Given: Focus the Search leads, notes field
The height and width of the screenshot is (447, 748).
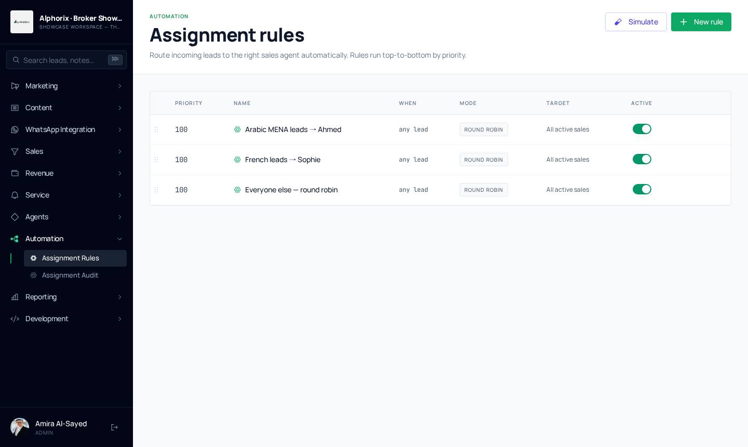Looking at the screenshot, I should click(x=66, y=60).
